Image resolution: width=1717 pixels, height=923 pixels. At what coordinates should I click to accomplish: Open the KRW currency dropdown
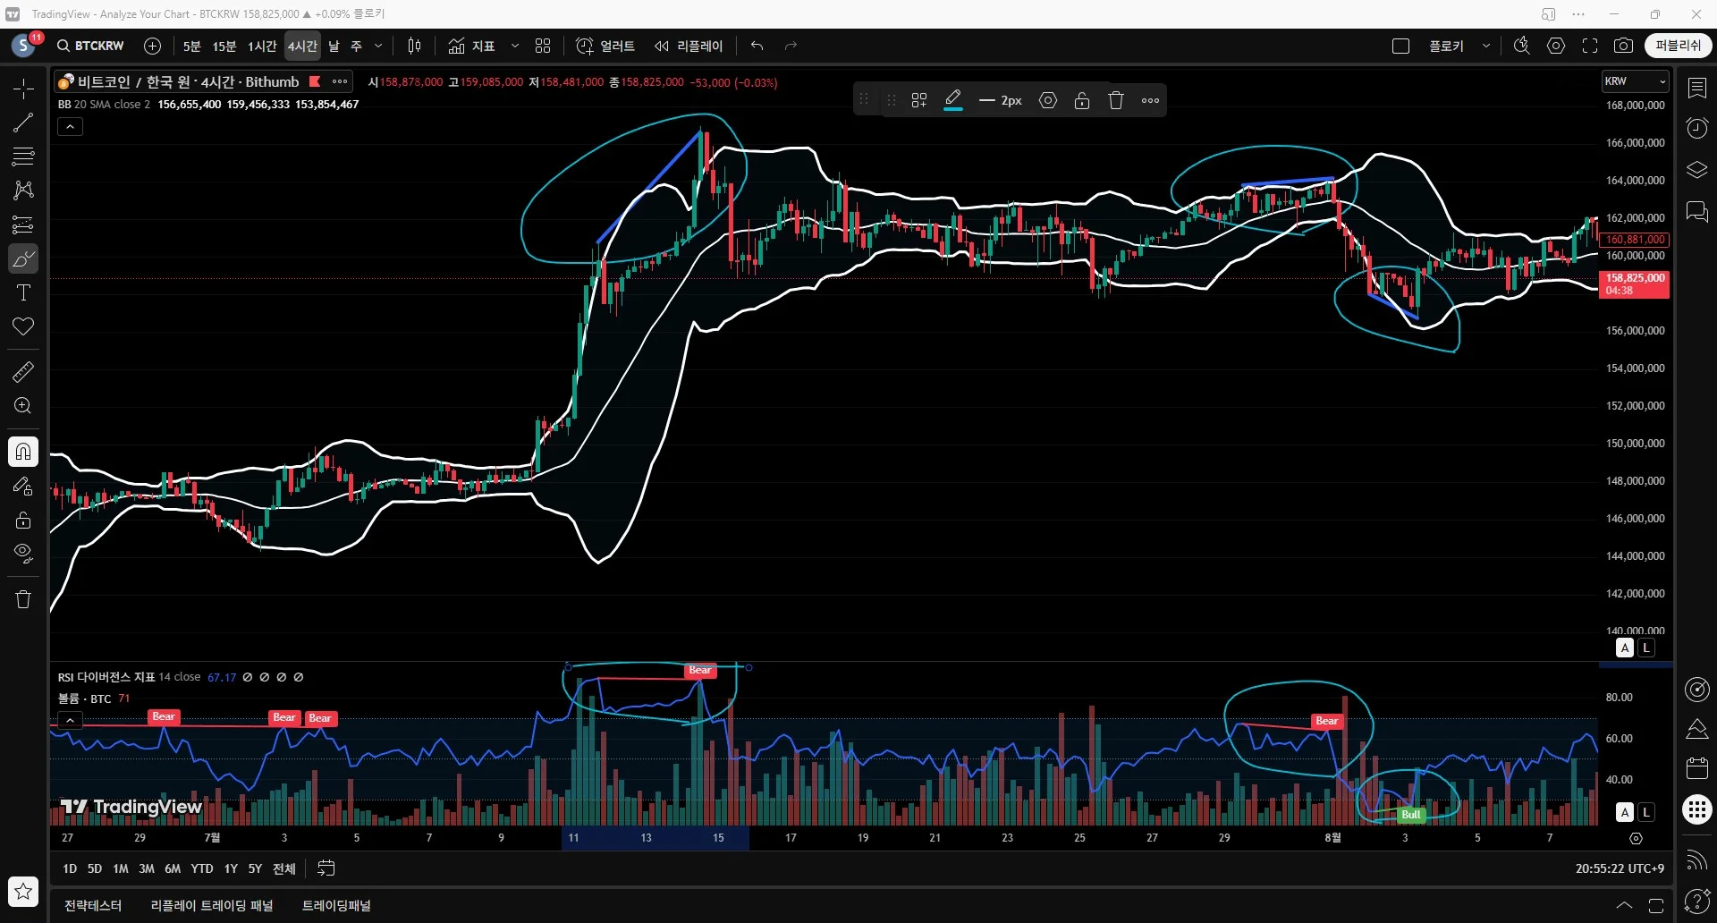pyautogui.click(x=1635, y=81)
